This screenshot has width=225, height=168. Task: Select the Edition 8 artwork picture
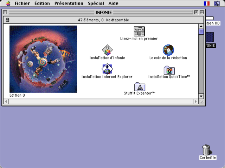click(x=43, y=59)
